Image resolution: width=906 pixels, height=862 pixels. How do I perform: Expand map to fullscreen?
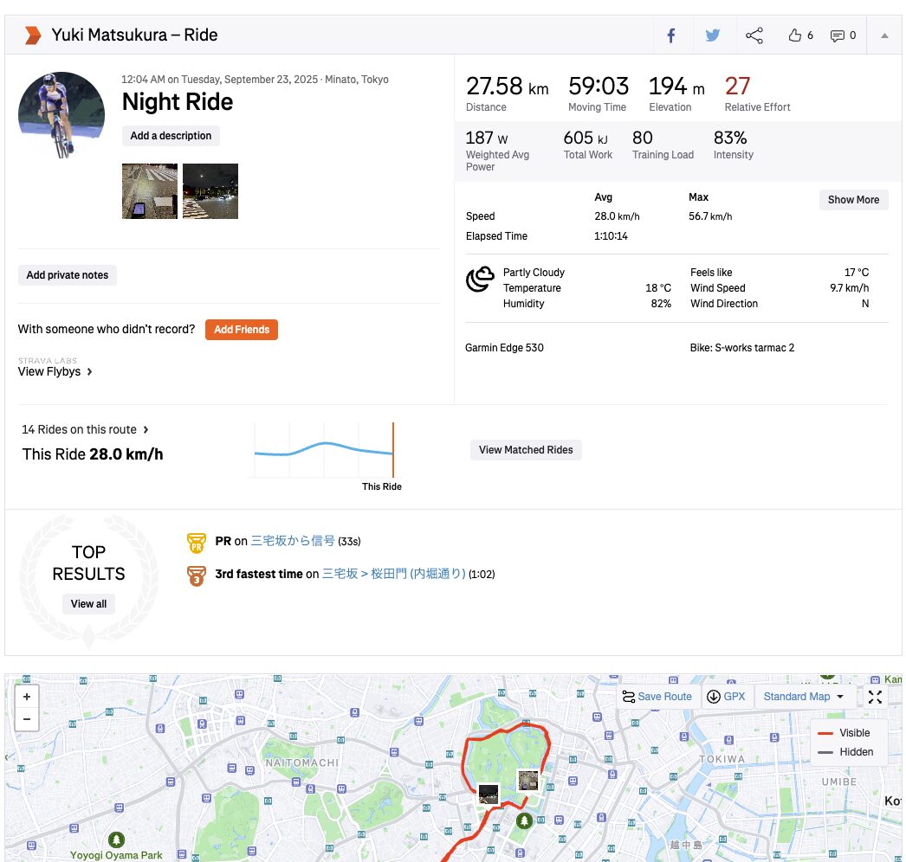coord(875,697)
